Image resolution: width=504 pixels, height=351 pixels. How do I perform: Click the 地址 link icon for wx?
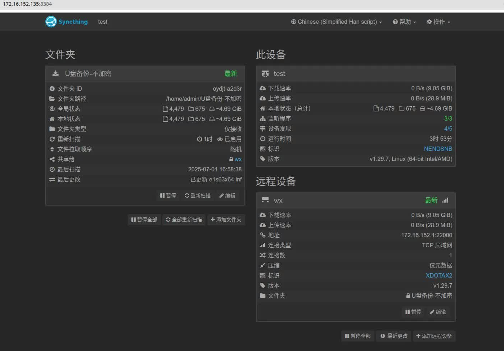(x=263, y=235)
